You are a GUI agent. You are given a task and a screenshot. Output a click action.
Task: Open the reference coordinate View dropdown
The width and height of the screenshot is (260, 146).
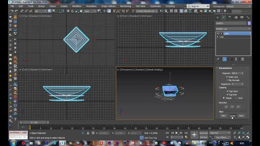[90, 11]
